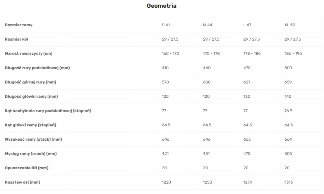Select the L 47 frame size column header

248,25
